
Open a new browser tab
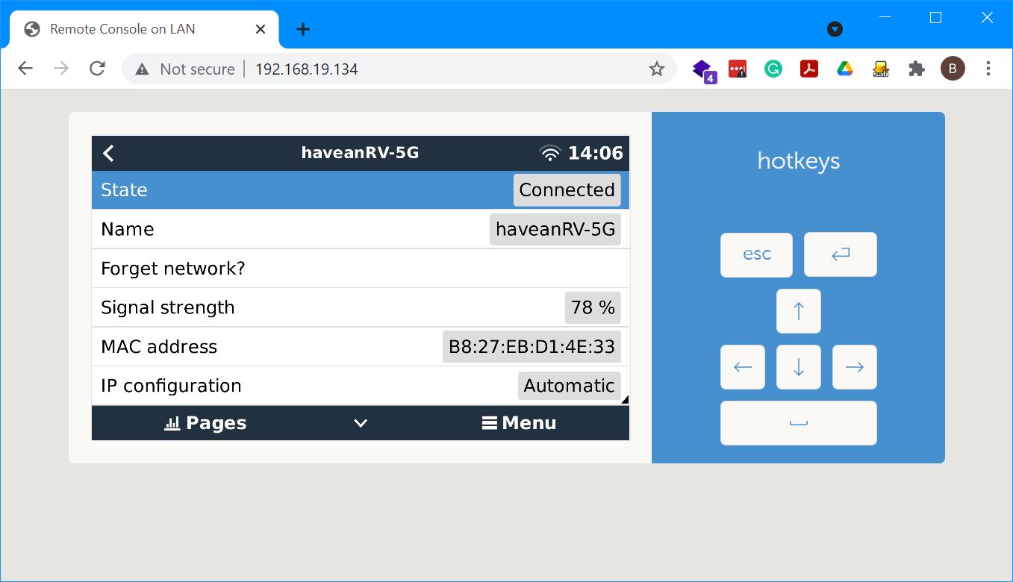tap(302, 29)
